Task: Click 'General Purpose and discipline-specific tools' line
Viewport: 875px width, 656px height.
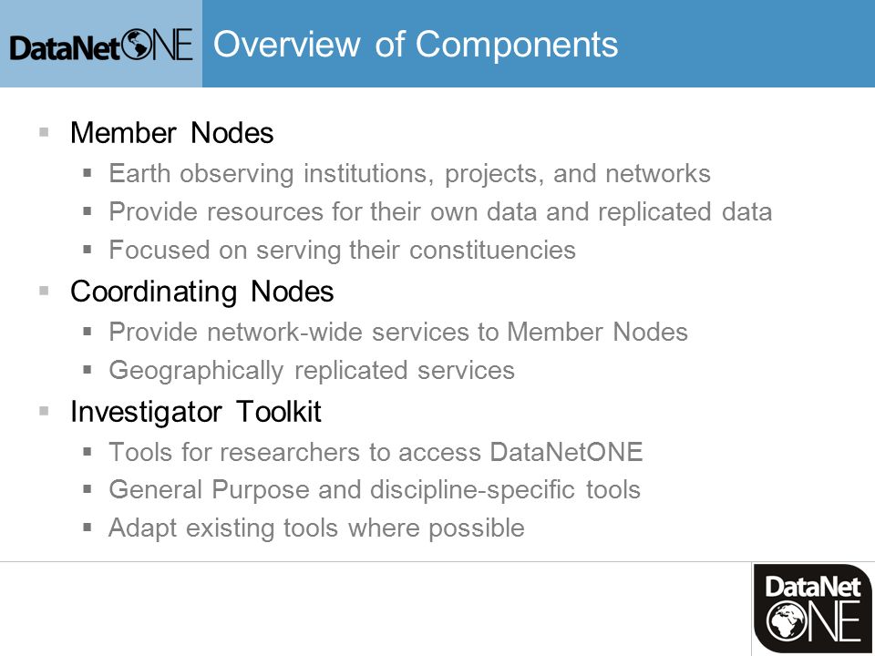Action: [x=375, y=490]
